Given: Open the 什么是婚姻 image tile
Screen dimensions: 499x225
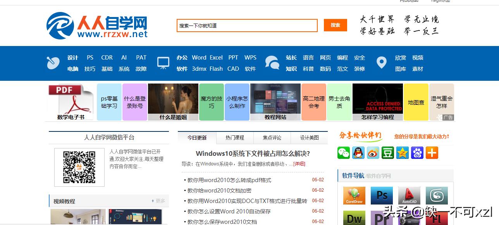Looking at the screenshot, I should pos(173,102).
